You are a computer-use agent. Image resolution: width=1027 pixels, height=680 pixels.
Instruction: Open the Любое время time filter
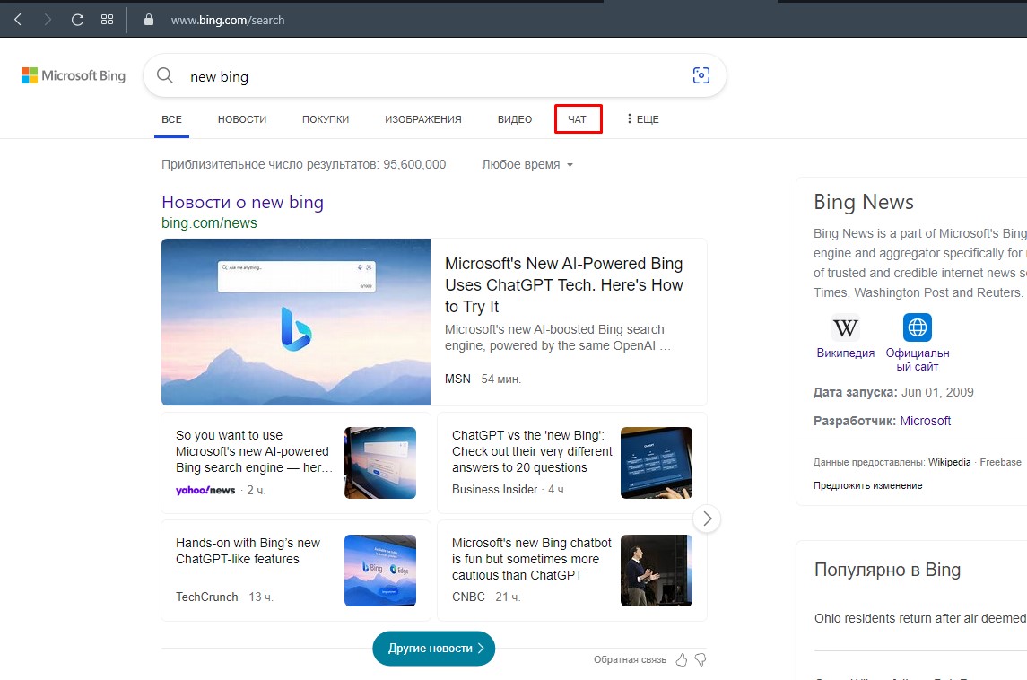point(527,164)
